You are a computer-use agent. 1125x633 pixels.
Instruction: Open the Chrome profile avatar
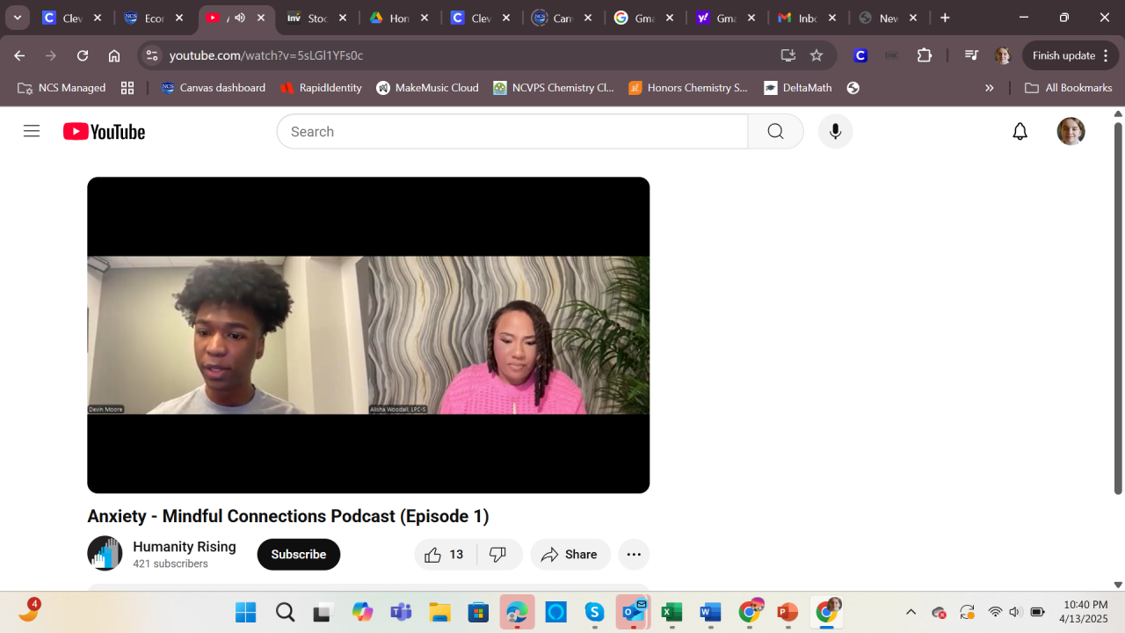click(1003, 55)
